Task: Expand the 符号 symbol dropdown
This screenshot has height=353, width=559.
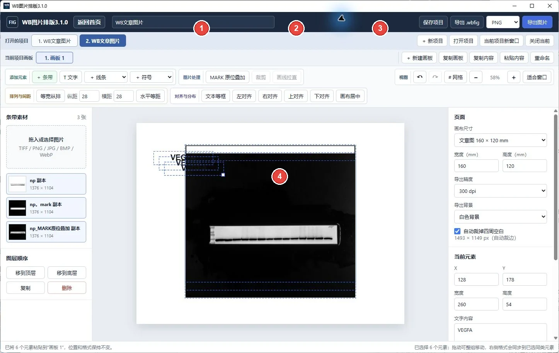Action: pos(152,77)
